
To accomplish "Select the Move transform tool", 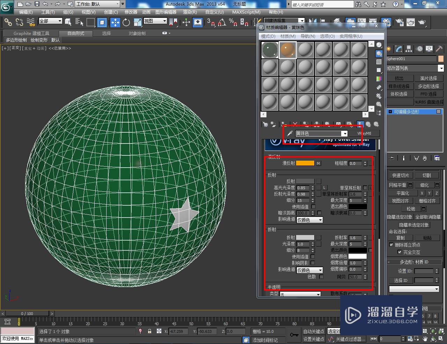I will [115, 23].
